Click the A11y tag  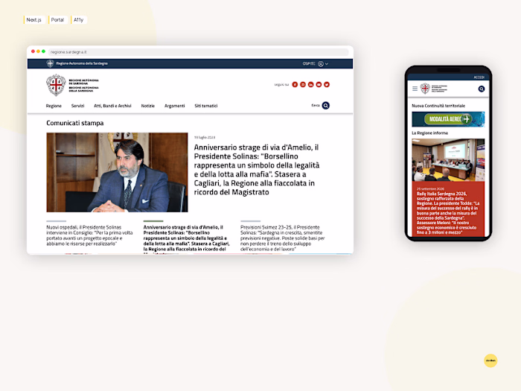[x=78, y=20]
